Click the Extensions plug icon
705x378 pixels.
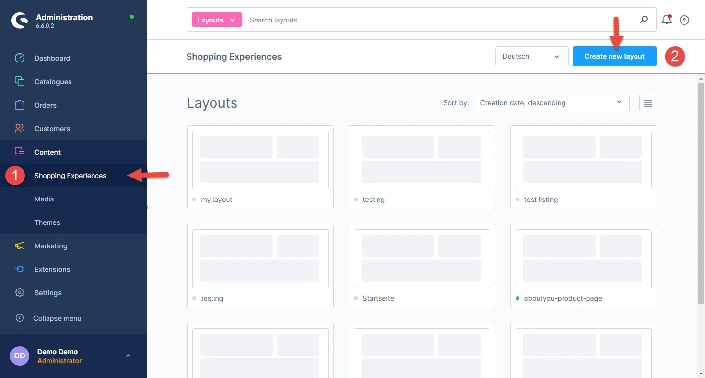tap(20, 269)
